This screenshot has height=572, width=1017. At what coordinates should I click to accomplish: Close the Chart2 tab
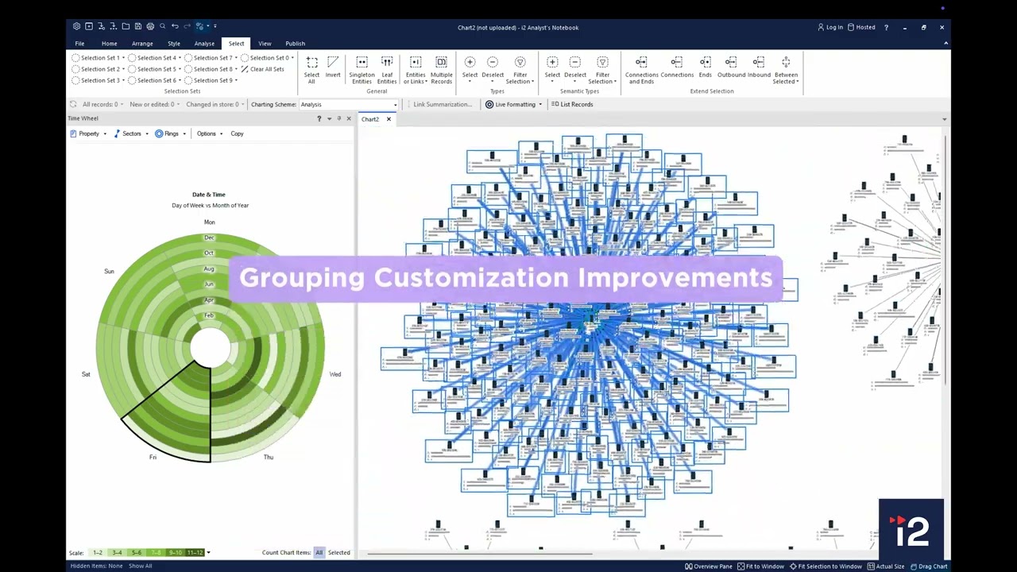(389, 119)
